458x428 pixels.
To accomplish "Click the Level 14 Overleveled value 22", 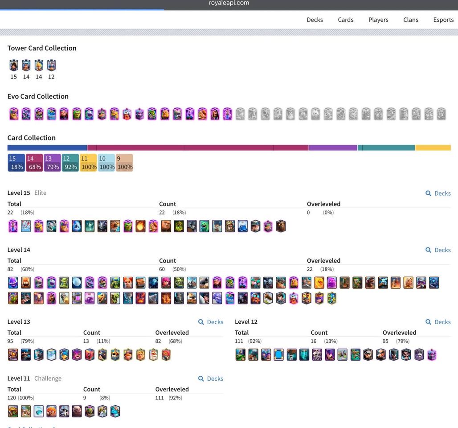I will [310, 269].
